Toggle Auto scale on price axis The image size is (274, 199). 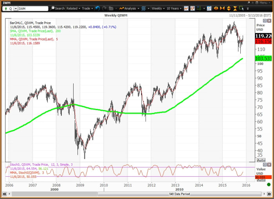[261, 160]
